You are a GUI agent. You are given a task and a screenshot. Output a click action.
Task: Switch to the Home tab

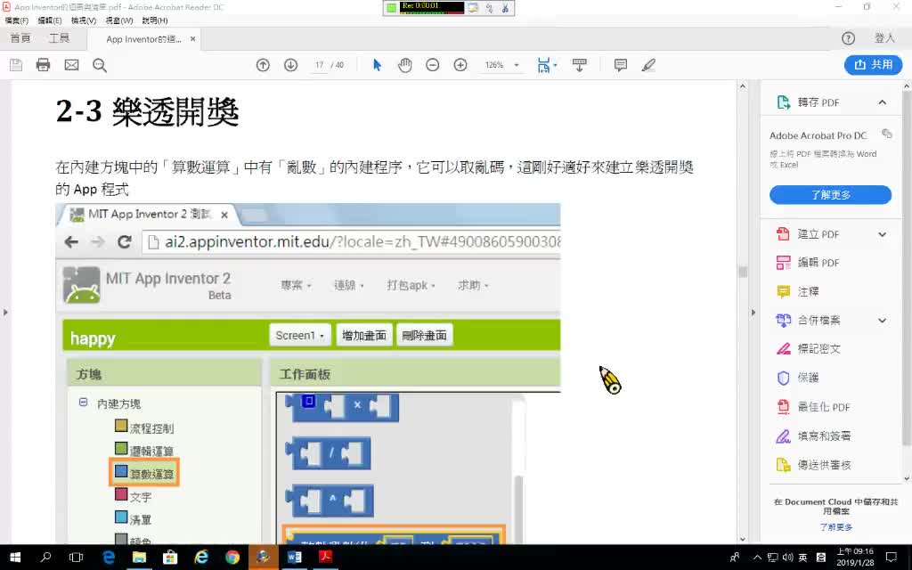pyautogui.click(x=20, y=38)
